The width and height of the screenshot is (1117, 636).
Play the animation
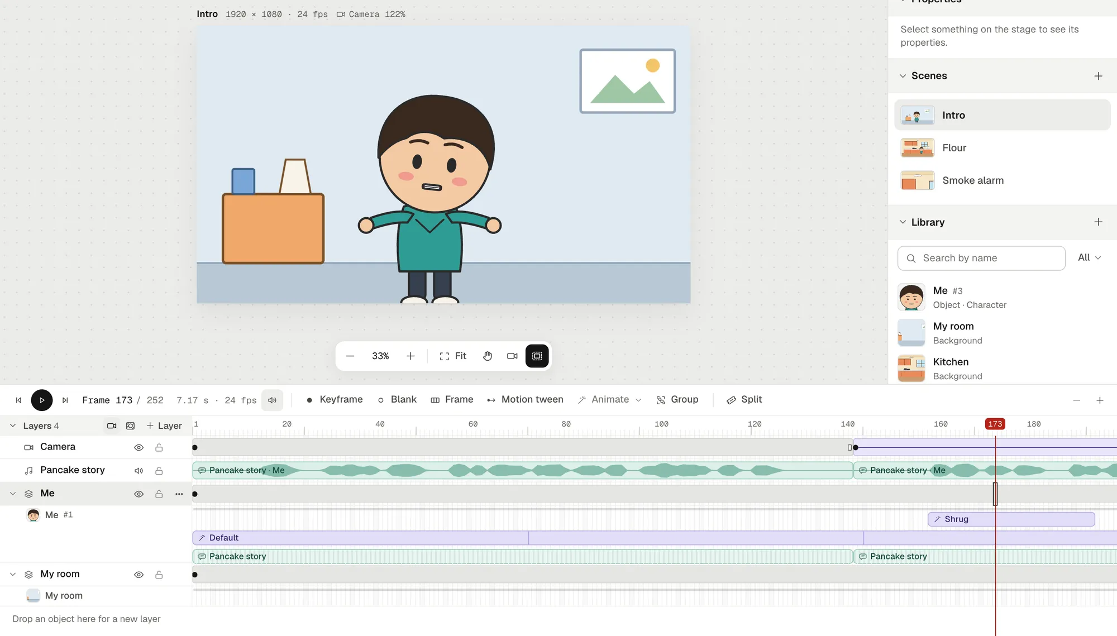pyautogui.click(x=42, y=400)
